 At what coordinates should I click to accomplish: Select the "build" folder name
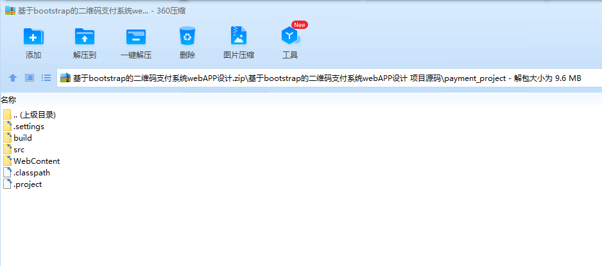(22, 137)
